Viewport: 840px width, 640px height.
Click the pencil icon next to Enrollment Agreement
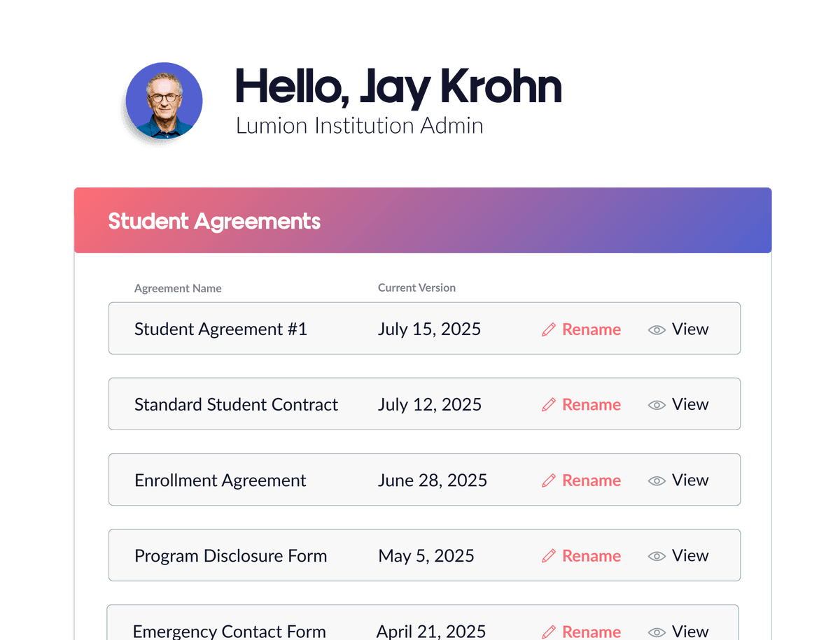tap(549, 481)
